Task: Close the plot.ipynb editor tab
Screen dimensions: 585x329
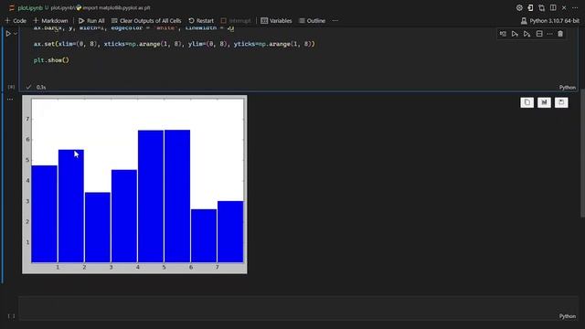Action: tap(564, 7)
